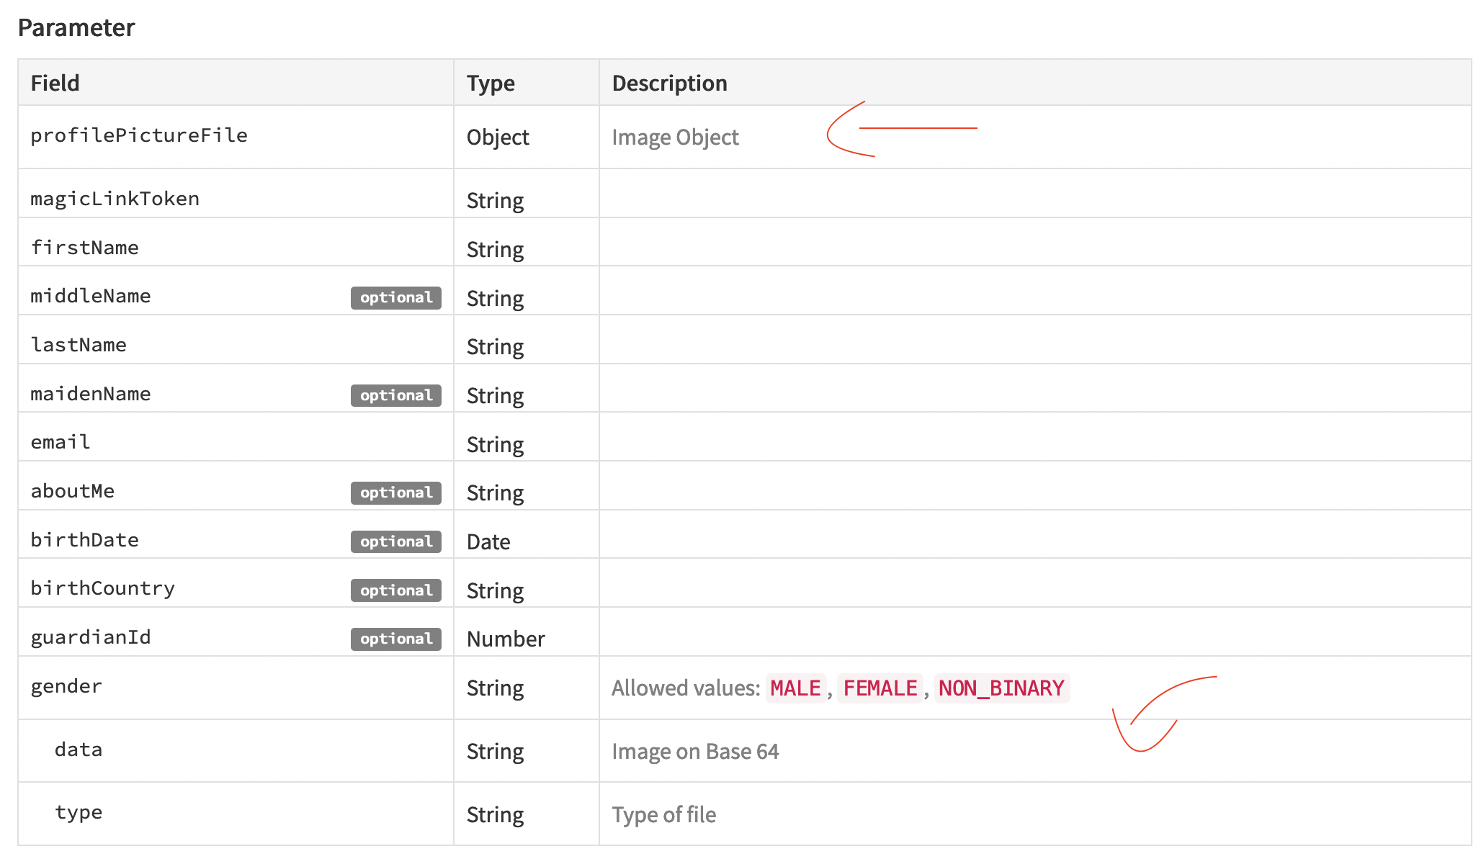Select the birthCountry field name
This screenshot has width=1481, height=864.
click(x=103, y=588)
